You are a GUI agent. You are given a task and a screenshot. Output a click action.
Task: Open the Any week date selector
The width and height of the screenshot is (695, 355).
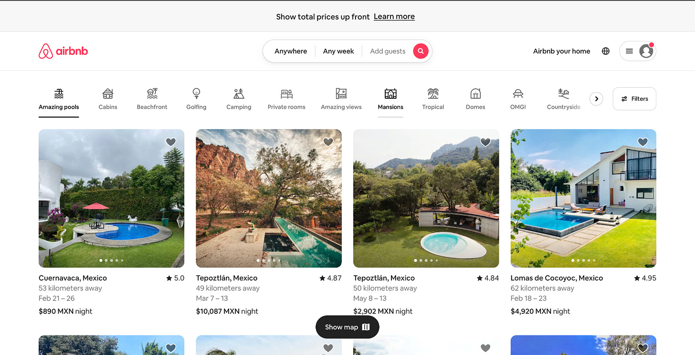[338, 51]
